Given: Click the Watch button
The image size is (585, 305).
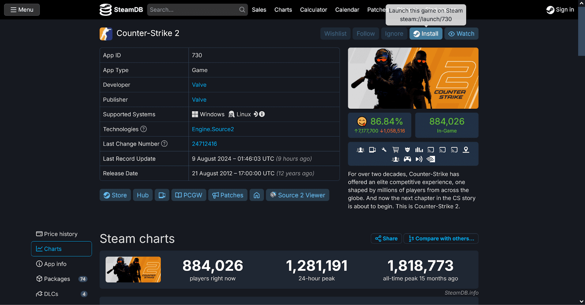Looking at the screenshot, I should coord(461,34).
